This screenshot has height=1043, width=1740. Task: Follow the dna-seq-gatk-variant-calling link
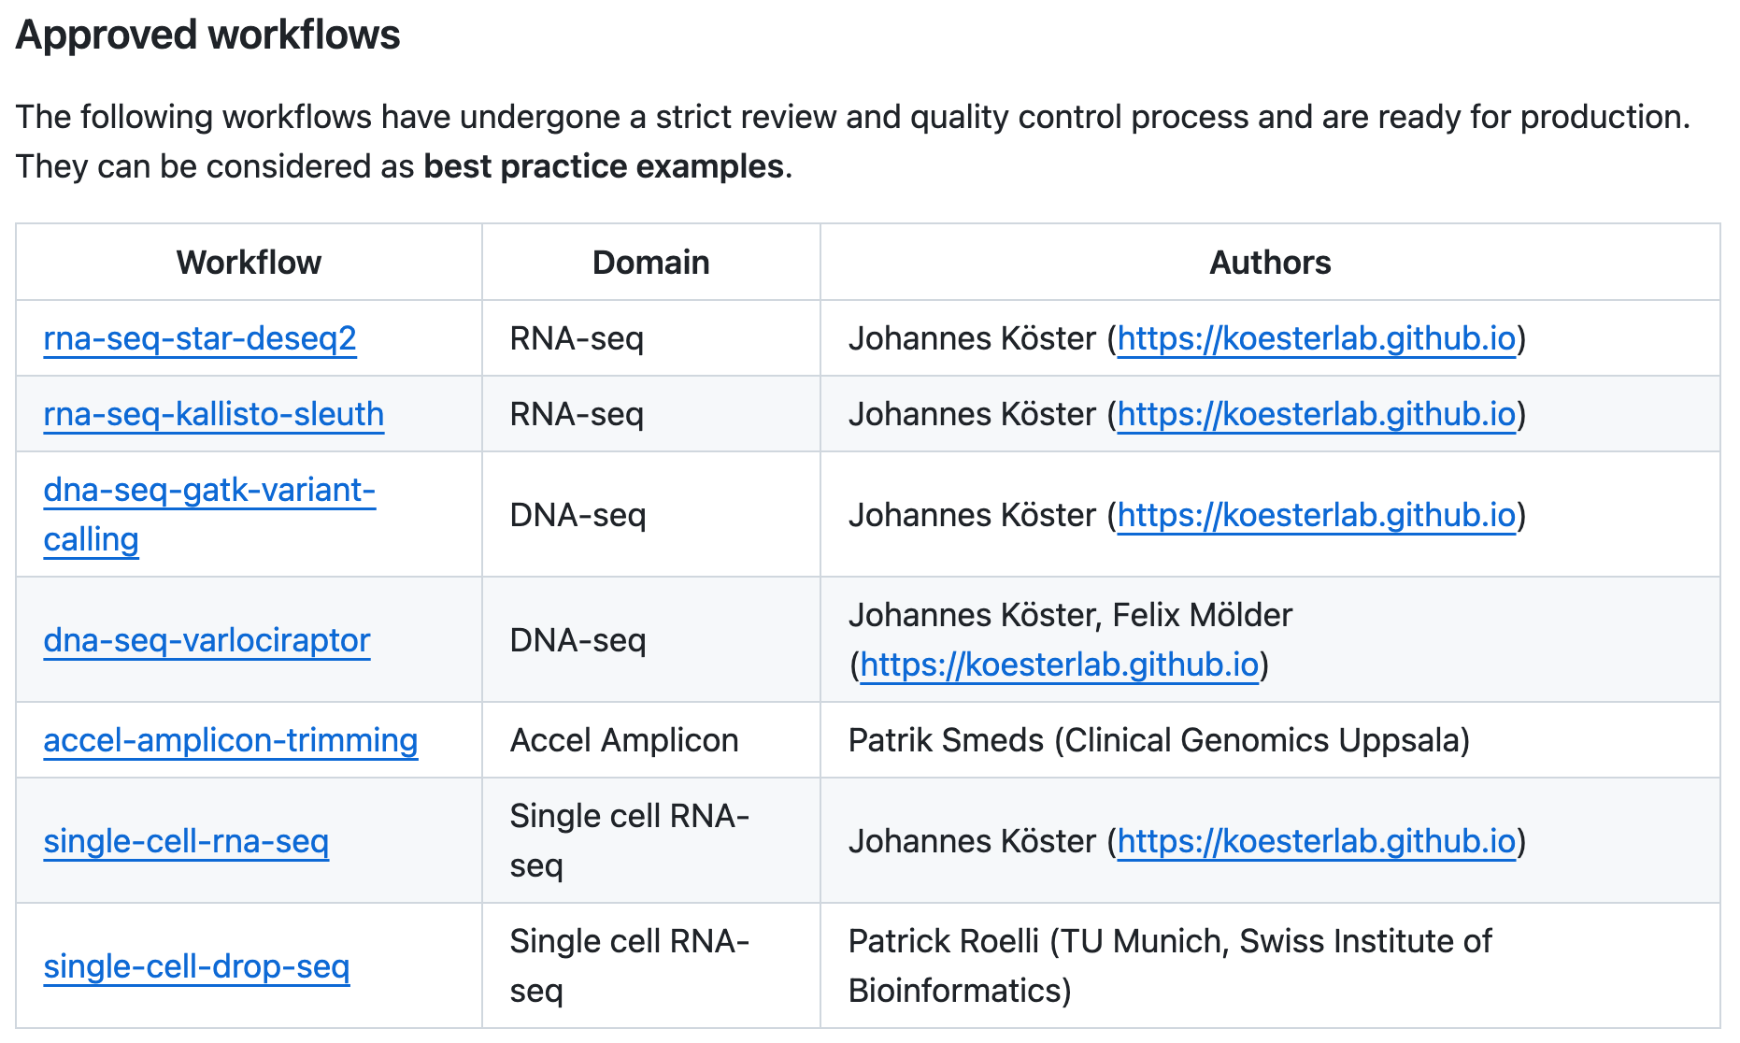tap(209, 491)
